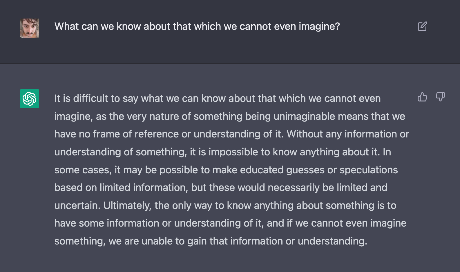Click the word "uncertain." in the reply
This screenshot has height=272, width=460.
(x=77, y=205)
